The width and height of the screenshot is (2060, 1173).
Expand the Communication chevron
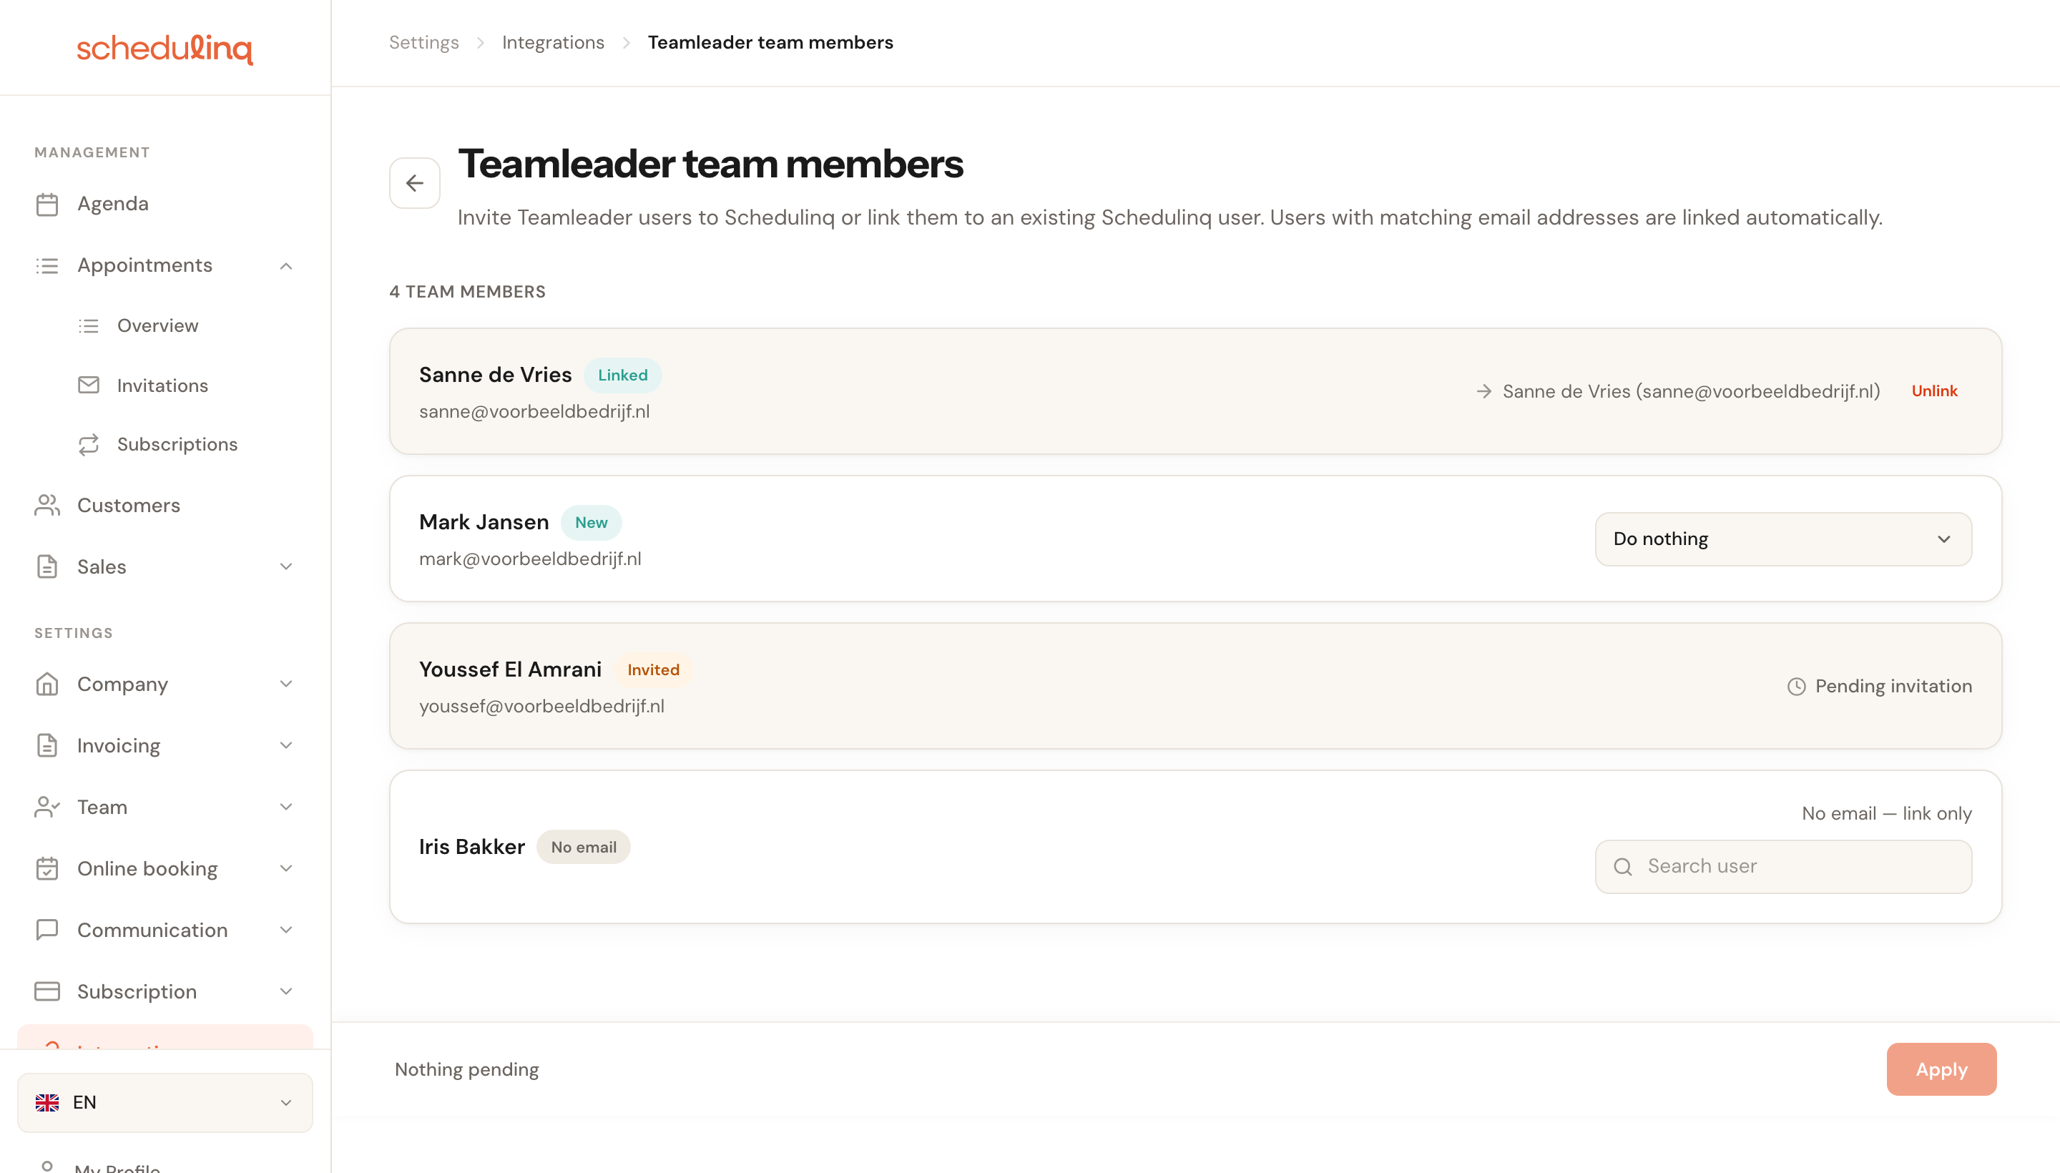tap(286, 930)
